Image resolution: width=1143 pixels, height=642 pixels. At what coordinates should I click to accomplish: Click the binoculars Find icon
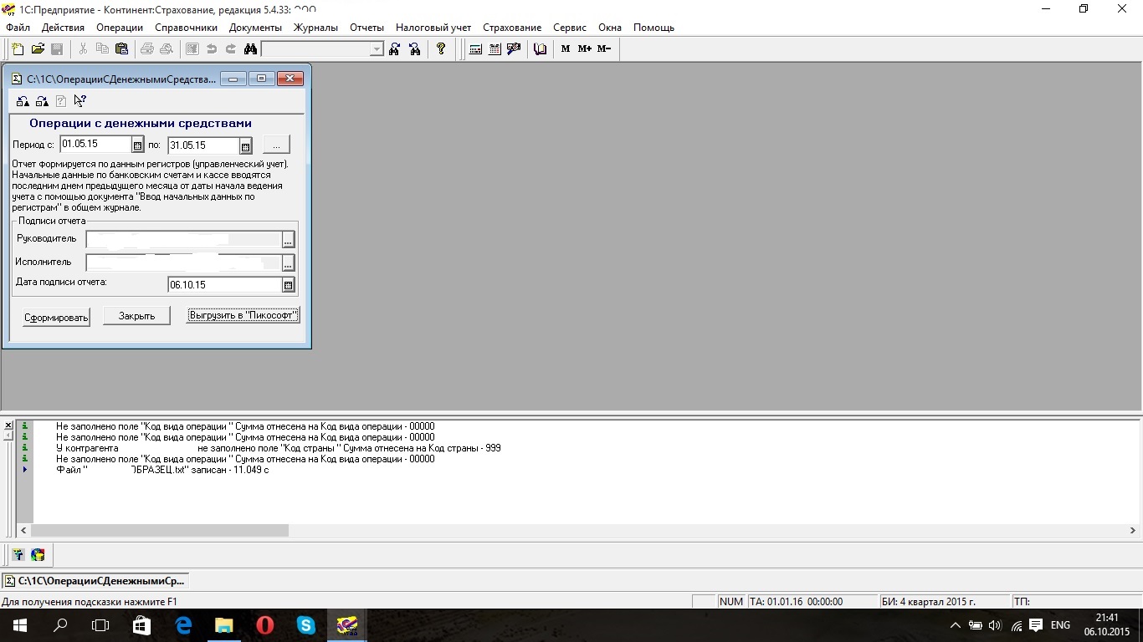tap(249, 49)
